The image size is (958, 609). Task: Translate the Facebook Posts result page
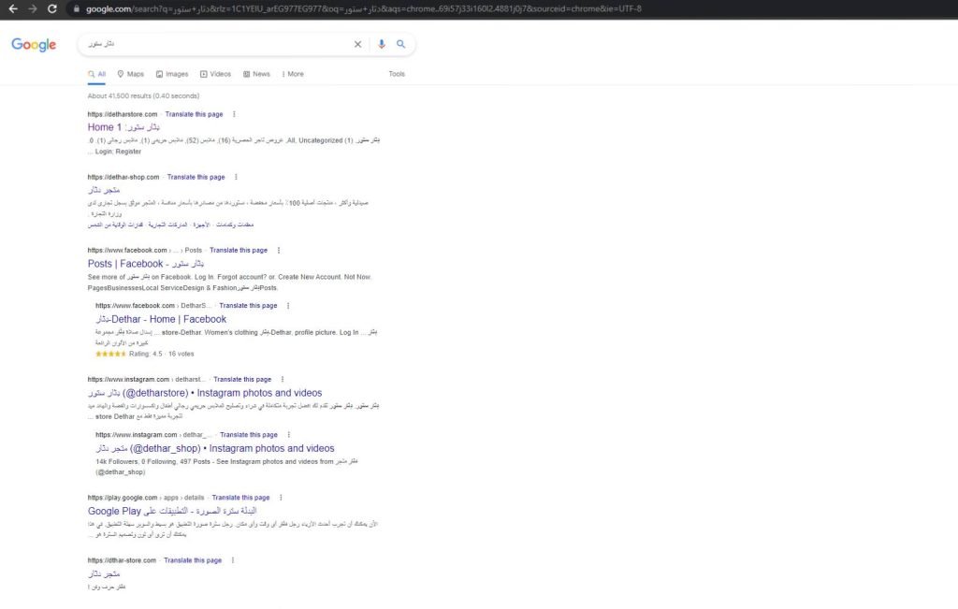click(239, 251)
